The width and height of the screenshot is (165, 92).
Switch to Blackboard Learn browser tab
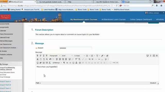click(x=22, y=2)
